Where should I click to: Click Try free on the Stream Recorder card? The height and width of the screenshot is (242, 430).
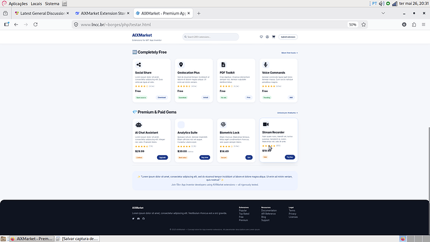(290, 157)
